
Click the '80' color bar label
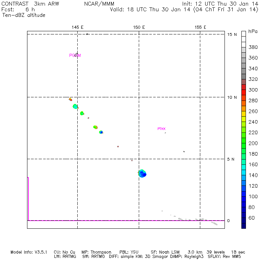252,207
